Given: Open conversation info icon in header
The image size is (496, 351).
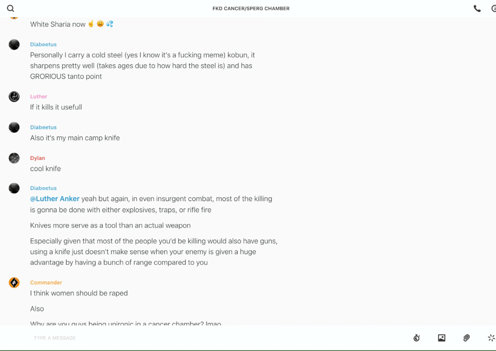Looking at the screenshot, I should (x=493, y=9).
